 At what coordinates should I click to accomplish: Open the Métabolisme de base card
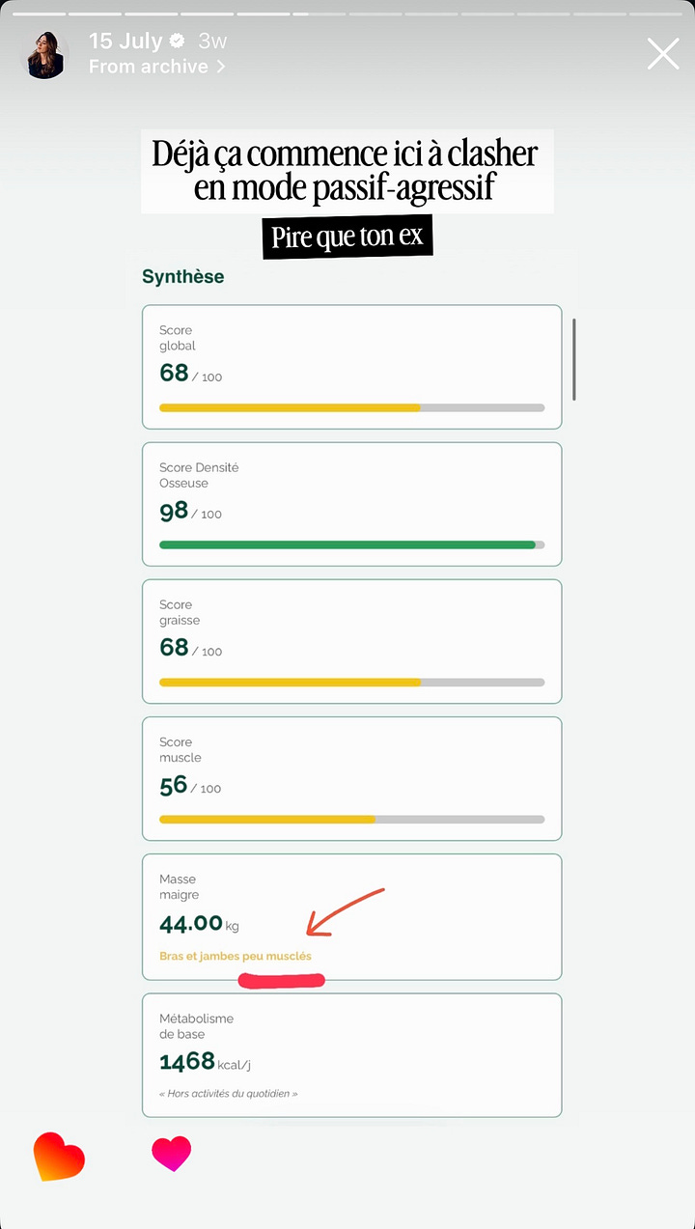pyautogui.click(x=351, y=1055)
